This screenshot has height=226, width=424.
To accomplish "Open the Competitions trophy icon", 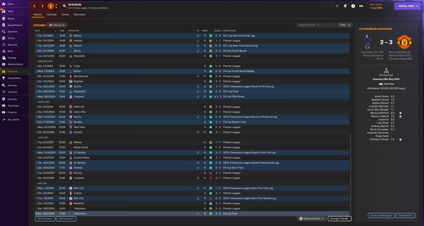I will [4, 78].
